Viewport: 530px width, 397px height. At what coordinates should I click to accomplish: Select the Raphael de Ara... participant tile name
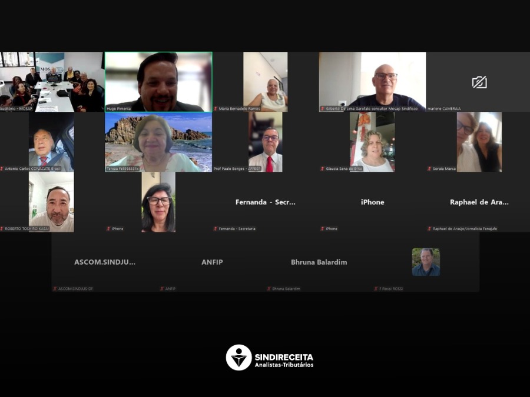[x=479, y=202]
